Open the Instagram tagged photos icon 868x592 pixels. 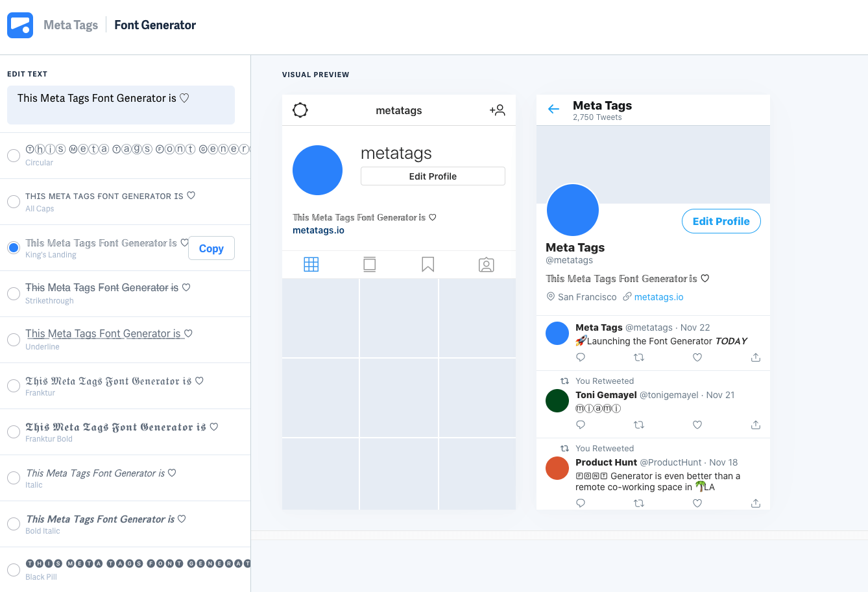click(487, 265)
